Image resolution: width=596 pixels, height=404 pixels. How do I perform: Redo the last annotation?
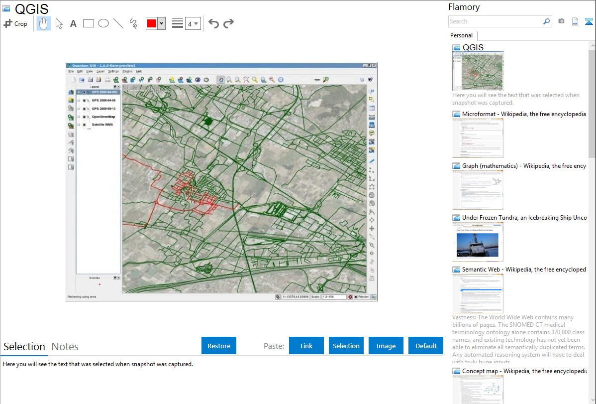click(228, 23)
